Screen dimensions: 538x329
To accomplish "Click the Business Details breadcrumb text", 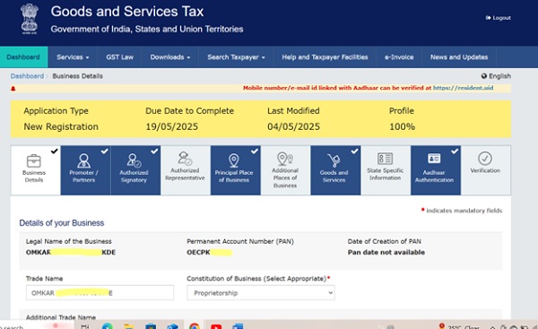I will click(77, 76).
